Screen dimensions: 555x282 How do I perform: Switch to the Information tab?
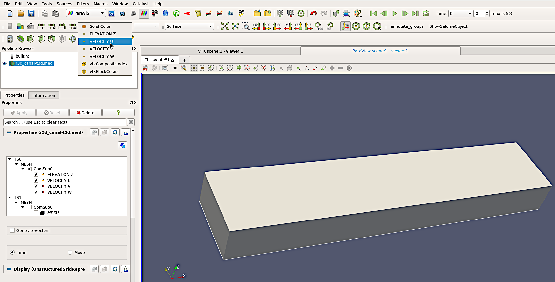44,95
